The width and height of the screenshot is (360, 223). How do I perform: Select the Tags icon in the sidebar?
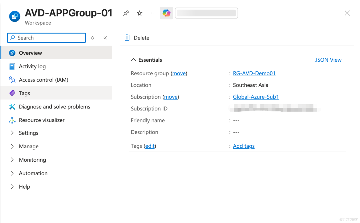(12, 93)
